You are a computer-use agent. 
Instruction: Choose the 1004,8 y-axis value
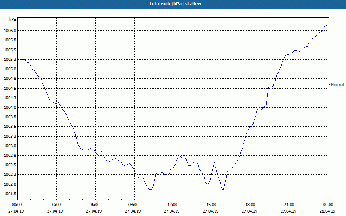(x=10, y=79)
